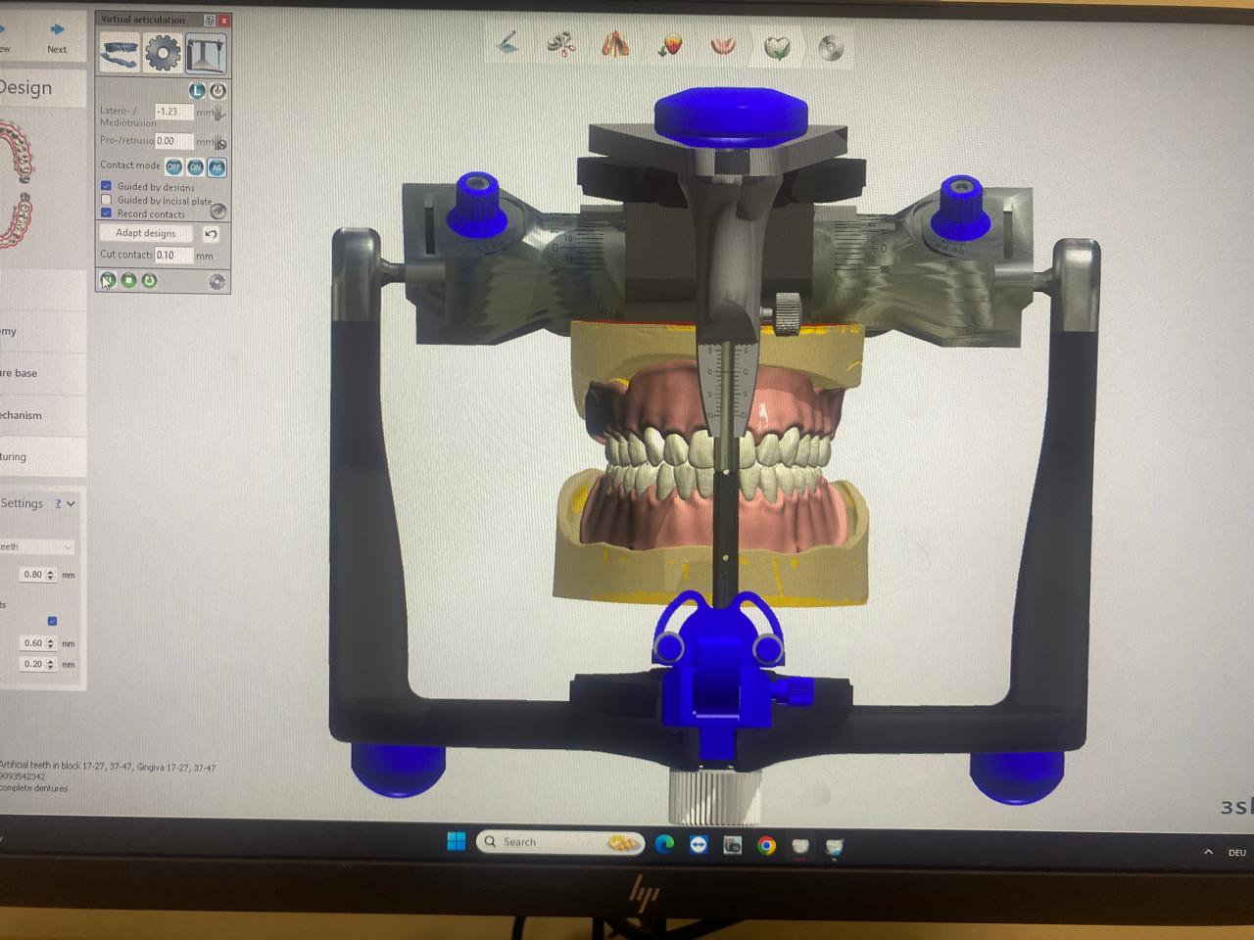Set Contact mode to OFF
The height and width of the screenshot is (940, 1254).
point(173,167)
